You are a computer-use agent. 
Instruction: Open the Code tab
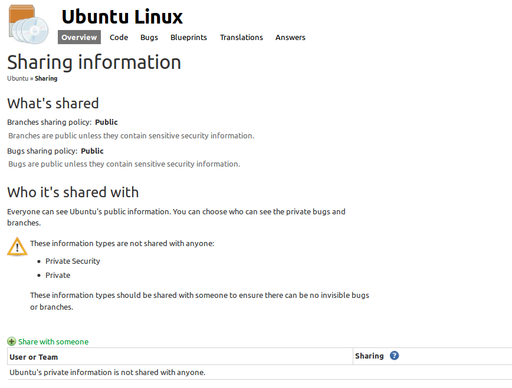(x=119, y=37)
